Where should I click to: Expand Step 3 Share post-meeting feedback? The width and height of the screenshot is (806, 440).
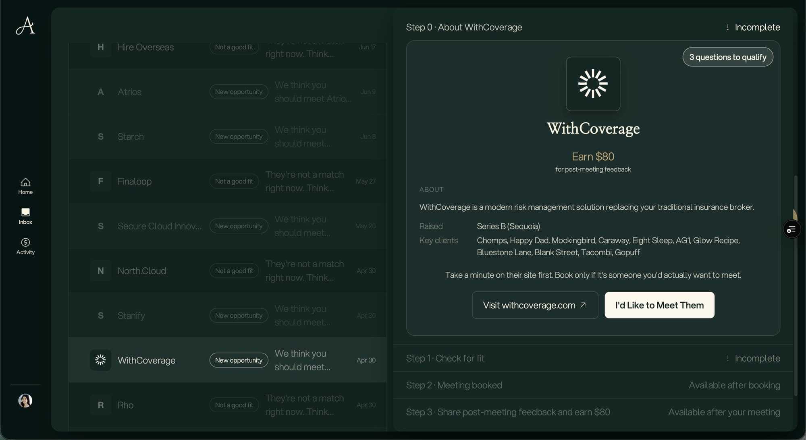[x=593, y=412]
